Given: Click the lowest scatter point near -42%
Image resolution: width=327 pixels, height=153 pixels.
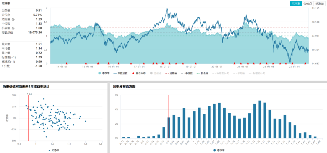Looking at the screenshot, I should click(46, 137).
